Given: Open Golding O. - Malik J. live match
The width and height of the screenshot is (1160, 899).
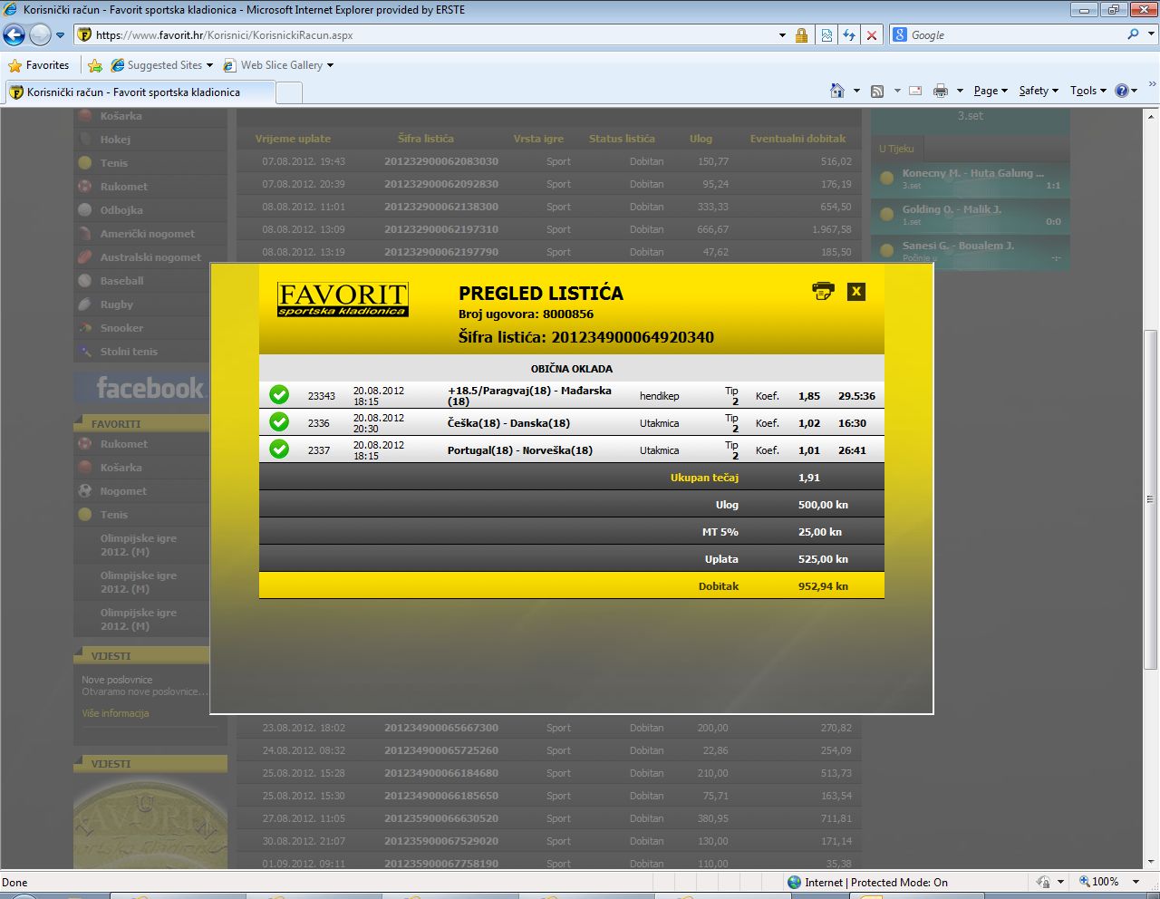Looking at the screenshot, I should click(971, 215).
